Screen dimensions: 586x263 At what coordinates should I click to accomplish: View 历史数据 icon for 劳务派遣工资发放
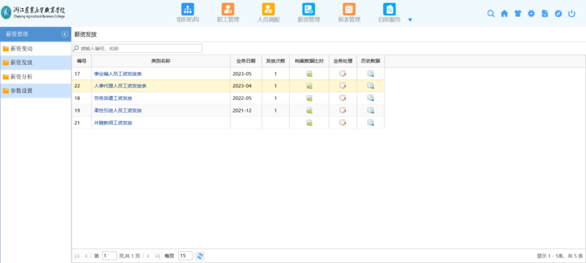(x=371, y=98)
